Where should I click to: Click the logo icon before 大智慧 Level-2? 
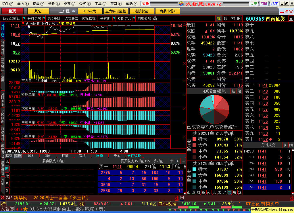pos(181,3)
